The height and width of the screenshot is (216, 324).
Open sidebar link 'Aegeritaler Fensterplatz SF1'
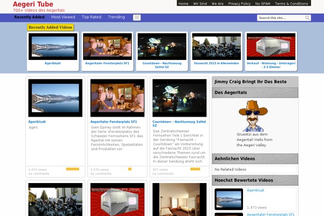271,214
